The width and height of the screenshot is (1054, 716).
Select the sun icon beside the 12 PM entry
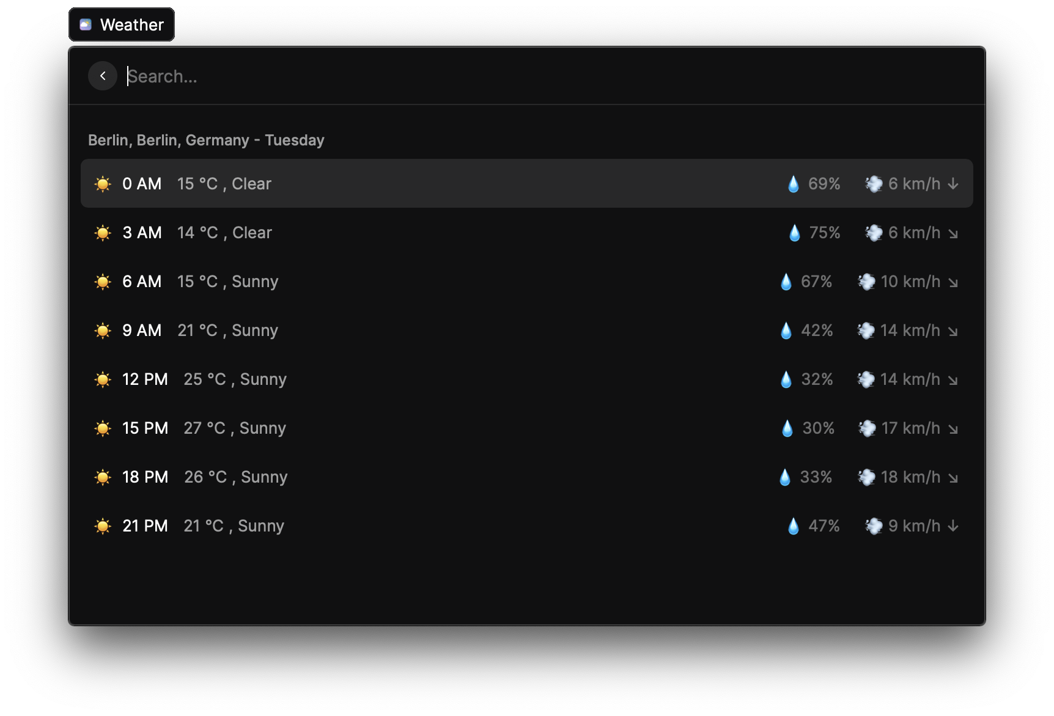(103, 379)
